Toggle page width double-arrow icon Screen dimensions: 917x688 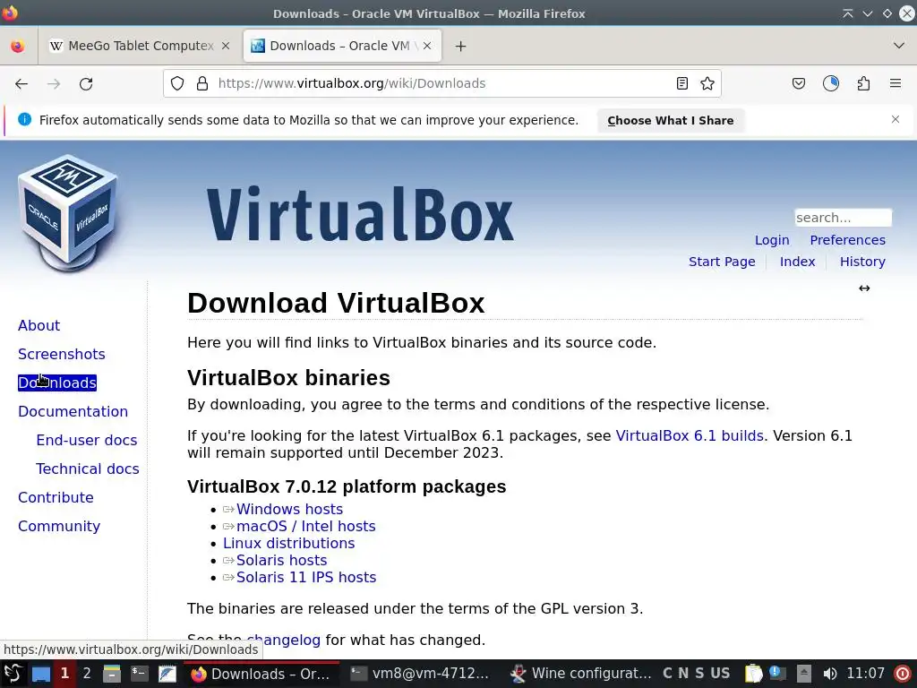tap(864, 288)
